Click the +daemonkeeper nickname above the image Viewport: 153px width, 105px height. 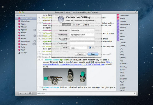[x=51, y=60]
